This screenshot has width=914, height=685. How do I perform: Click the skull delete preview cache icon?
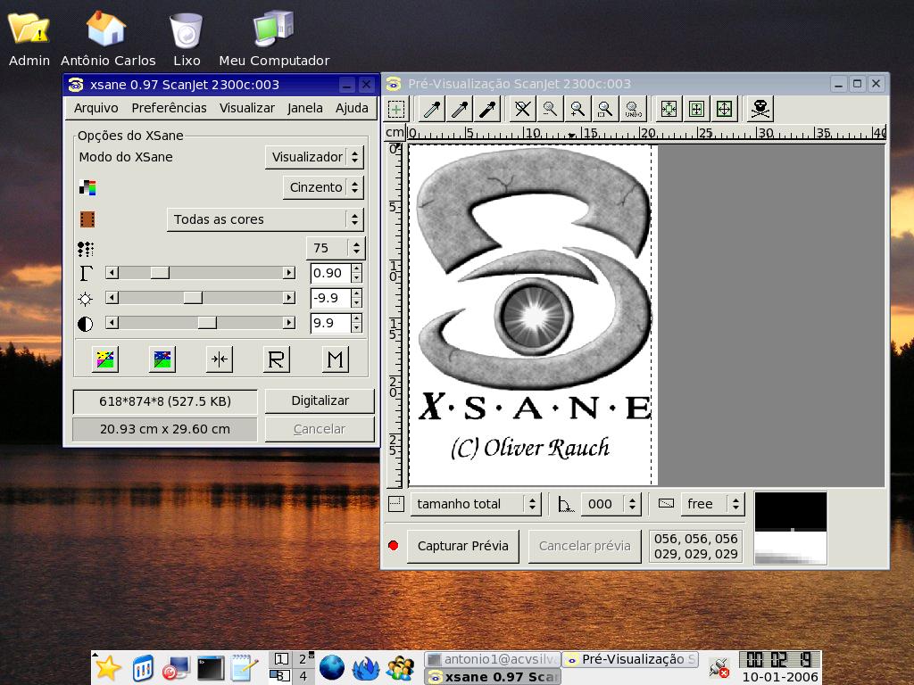[x=760, y=109]
